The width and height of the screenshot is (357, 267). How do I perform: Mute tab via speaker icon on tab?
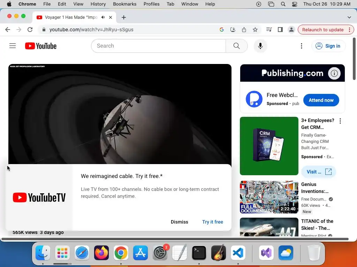pyautogui.click(x=103, y=17)
